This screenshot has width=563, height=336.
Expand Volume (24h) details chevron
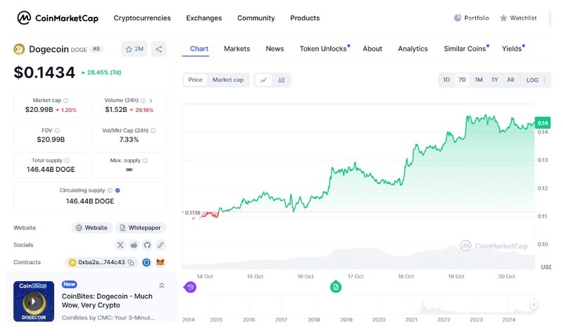(x=151, y=101)
